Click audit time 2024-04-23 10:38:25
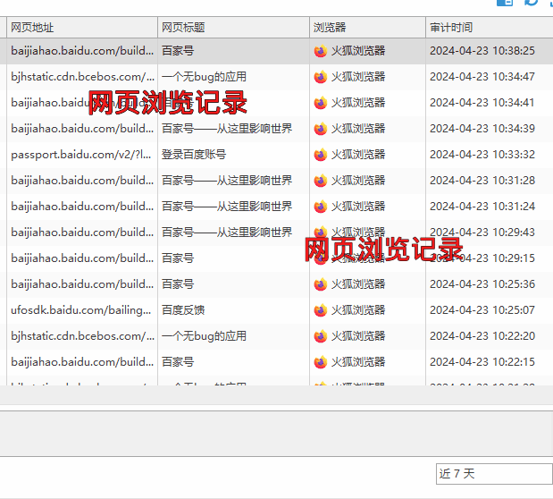553x499 pixels. (x=482, y=51)
